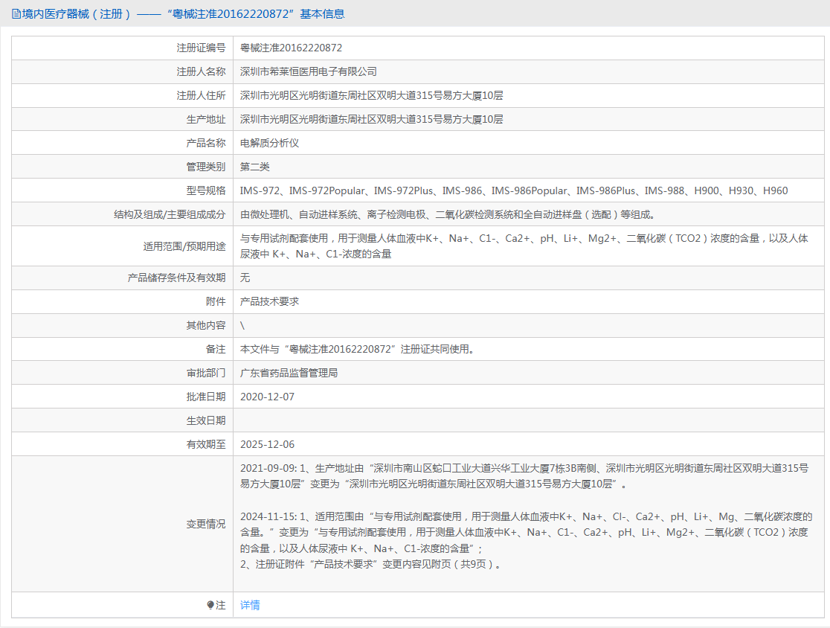
Task: Click the 注册人住所 address value
Action: point(372,95)
